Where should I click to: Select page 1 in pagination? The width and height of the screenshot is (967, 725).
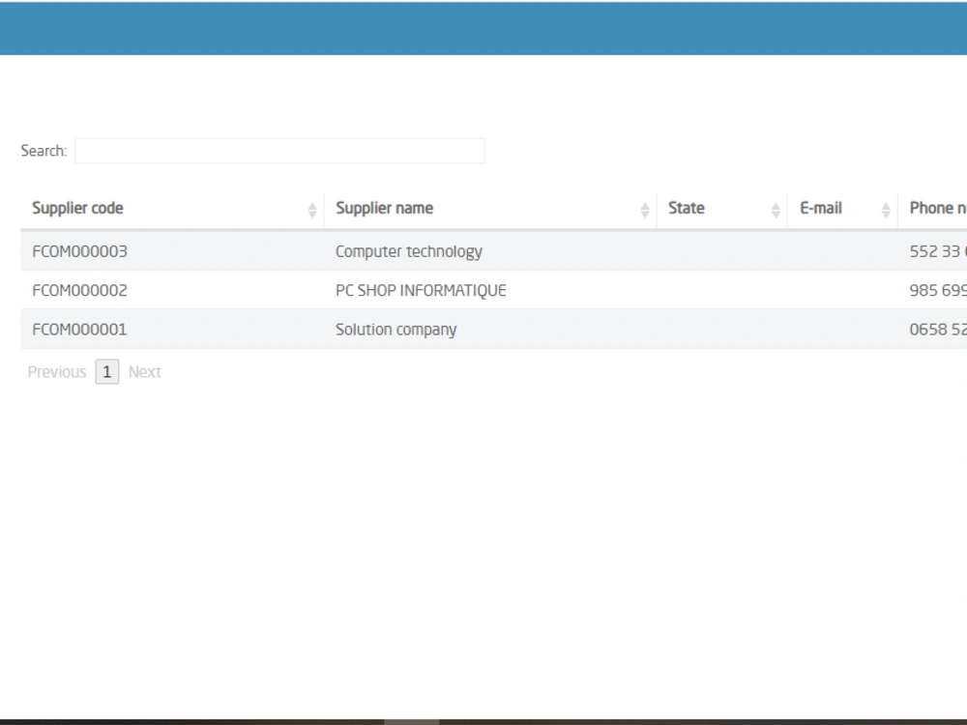click(x=106, y=372)
